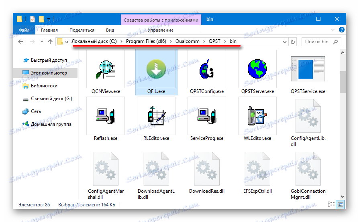
Task: Open the Поделиться ribbon tab
Action: click(x=82, y=30)
